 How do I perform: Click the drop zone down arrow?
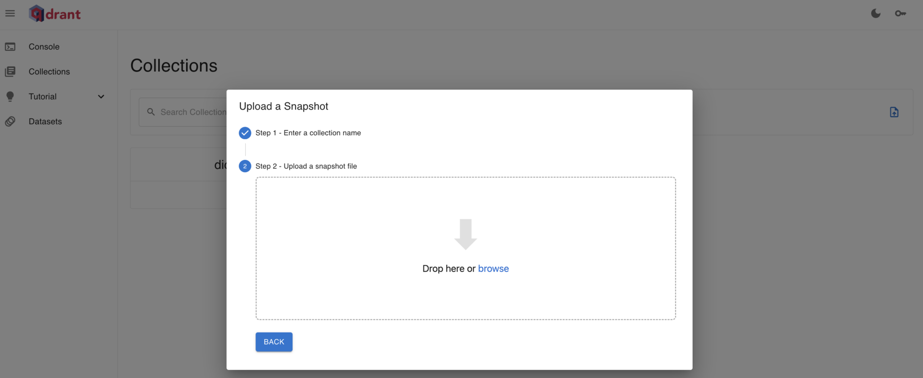click(x=465, y=234)
